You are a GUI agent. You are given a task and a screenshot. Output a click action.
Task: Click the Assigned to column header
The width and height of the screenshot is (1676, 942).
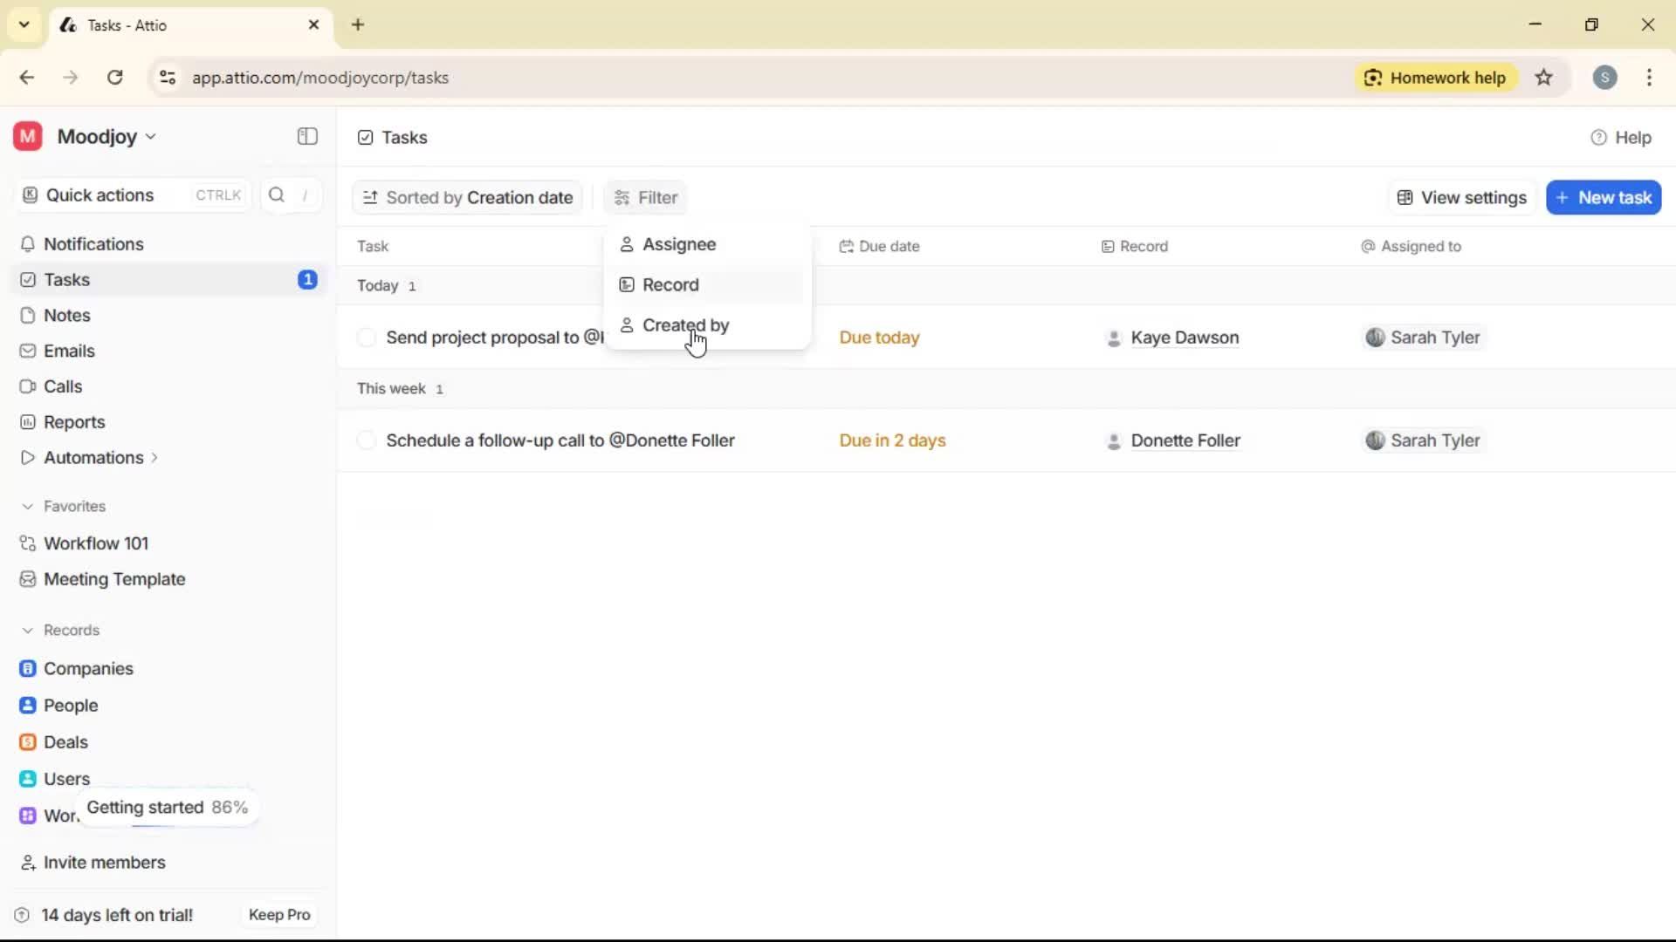point(1412,247)
